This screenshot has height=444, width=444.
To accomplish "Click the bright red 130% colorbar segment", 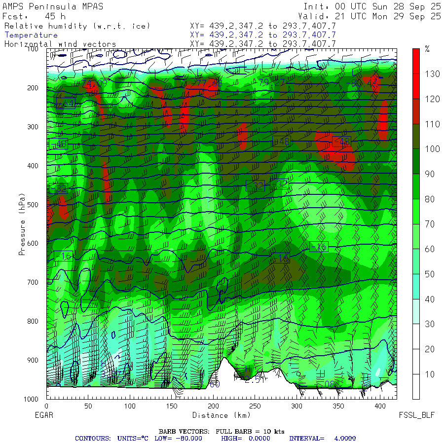I will [416, 61].
